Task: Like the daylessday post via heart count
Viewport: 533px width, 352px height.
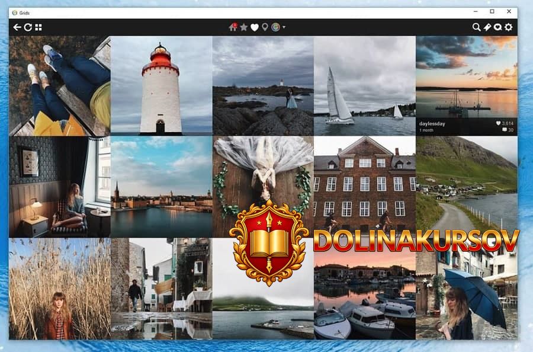Action: 504,123
